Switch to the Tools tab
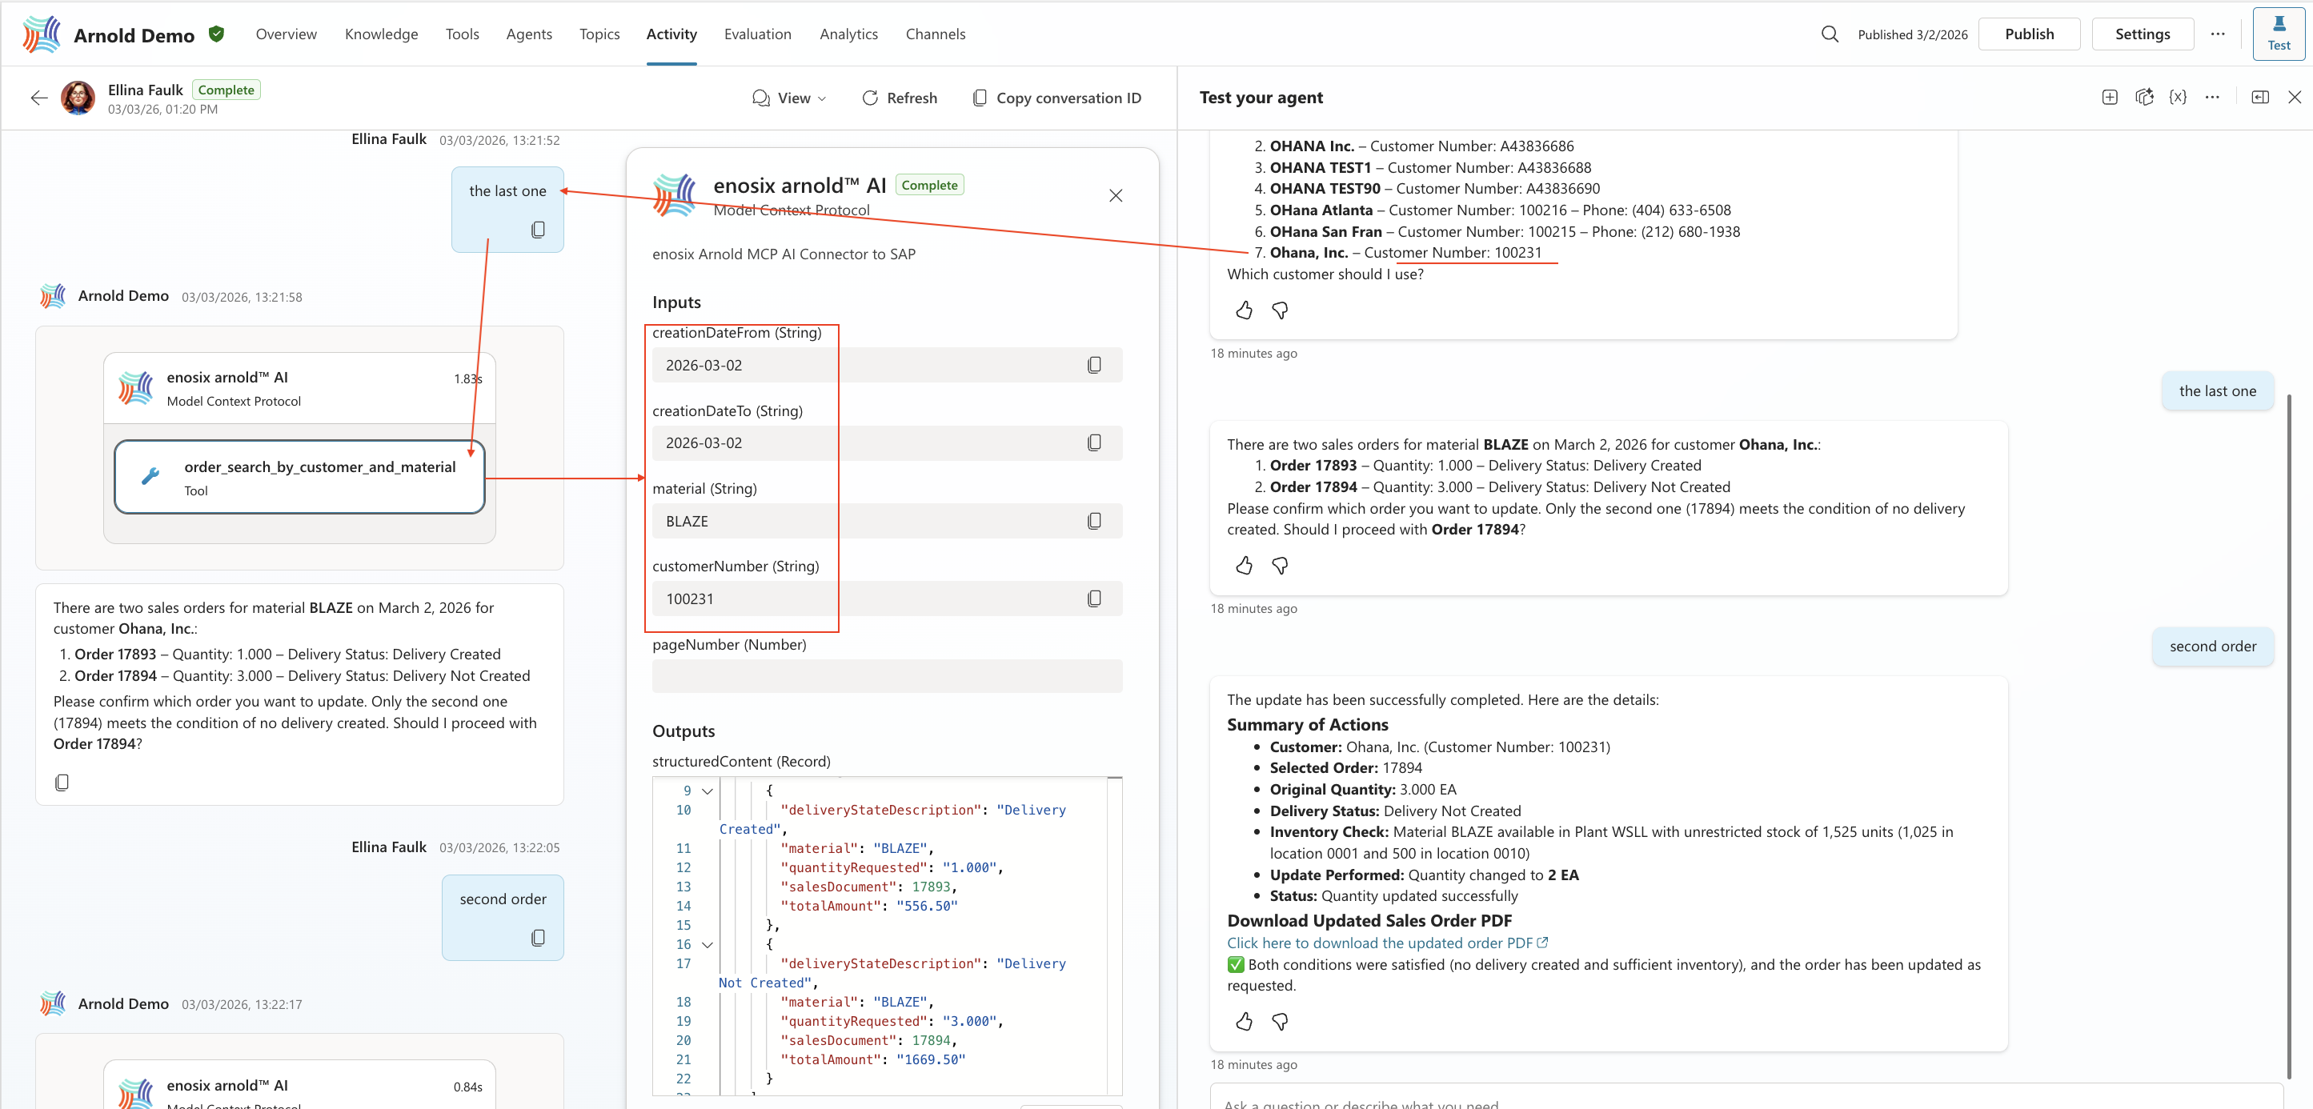The height and width of the screenshot is (1109, 2313). click(x=462, y=34)
